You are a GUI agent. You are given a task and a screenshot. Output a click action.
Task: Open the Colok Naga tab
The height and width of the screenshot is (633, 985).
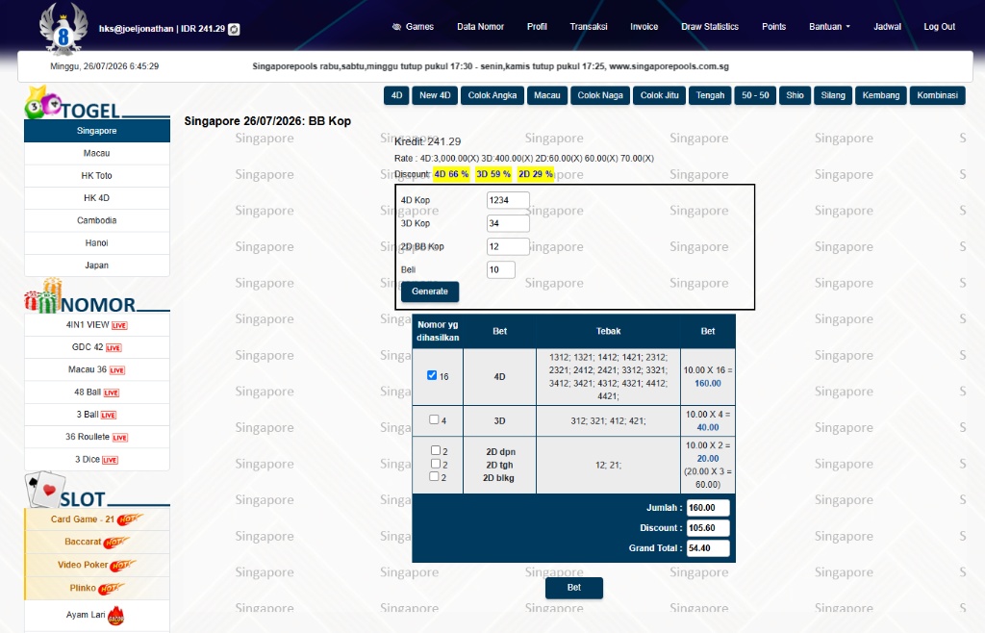[x=600, y=95]
